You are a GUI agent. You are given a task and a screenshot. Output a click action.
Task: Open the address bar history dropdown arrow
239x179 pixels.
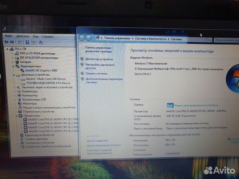click(x=204, y=40)
